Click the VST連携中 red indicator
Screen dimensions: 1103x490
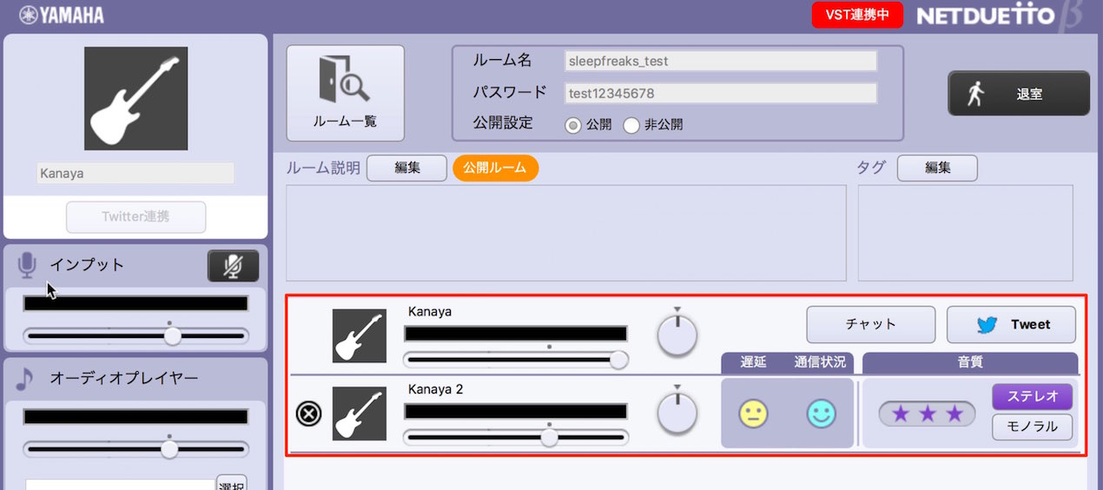[x=857, y=15]
